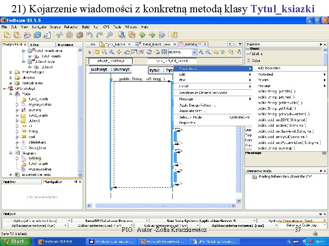
Task: Switch to Windows Commander taskbar button
Action: click(111, 241)
